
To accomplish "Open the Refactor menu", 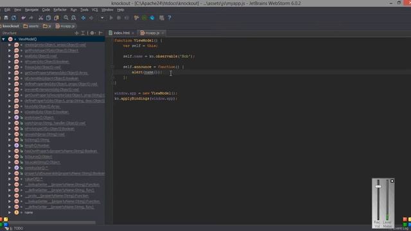I will 60,10.
